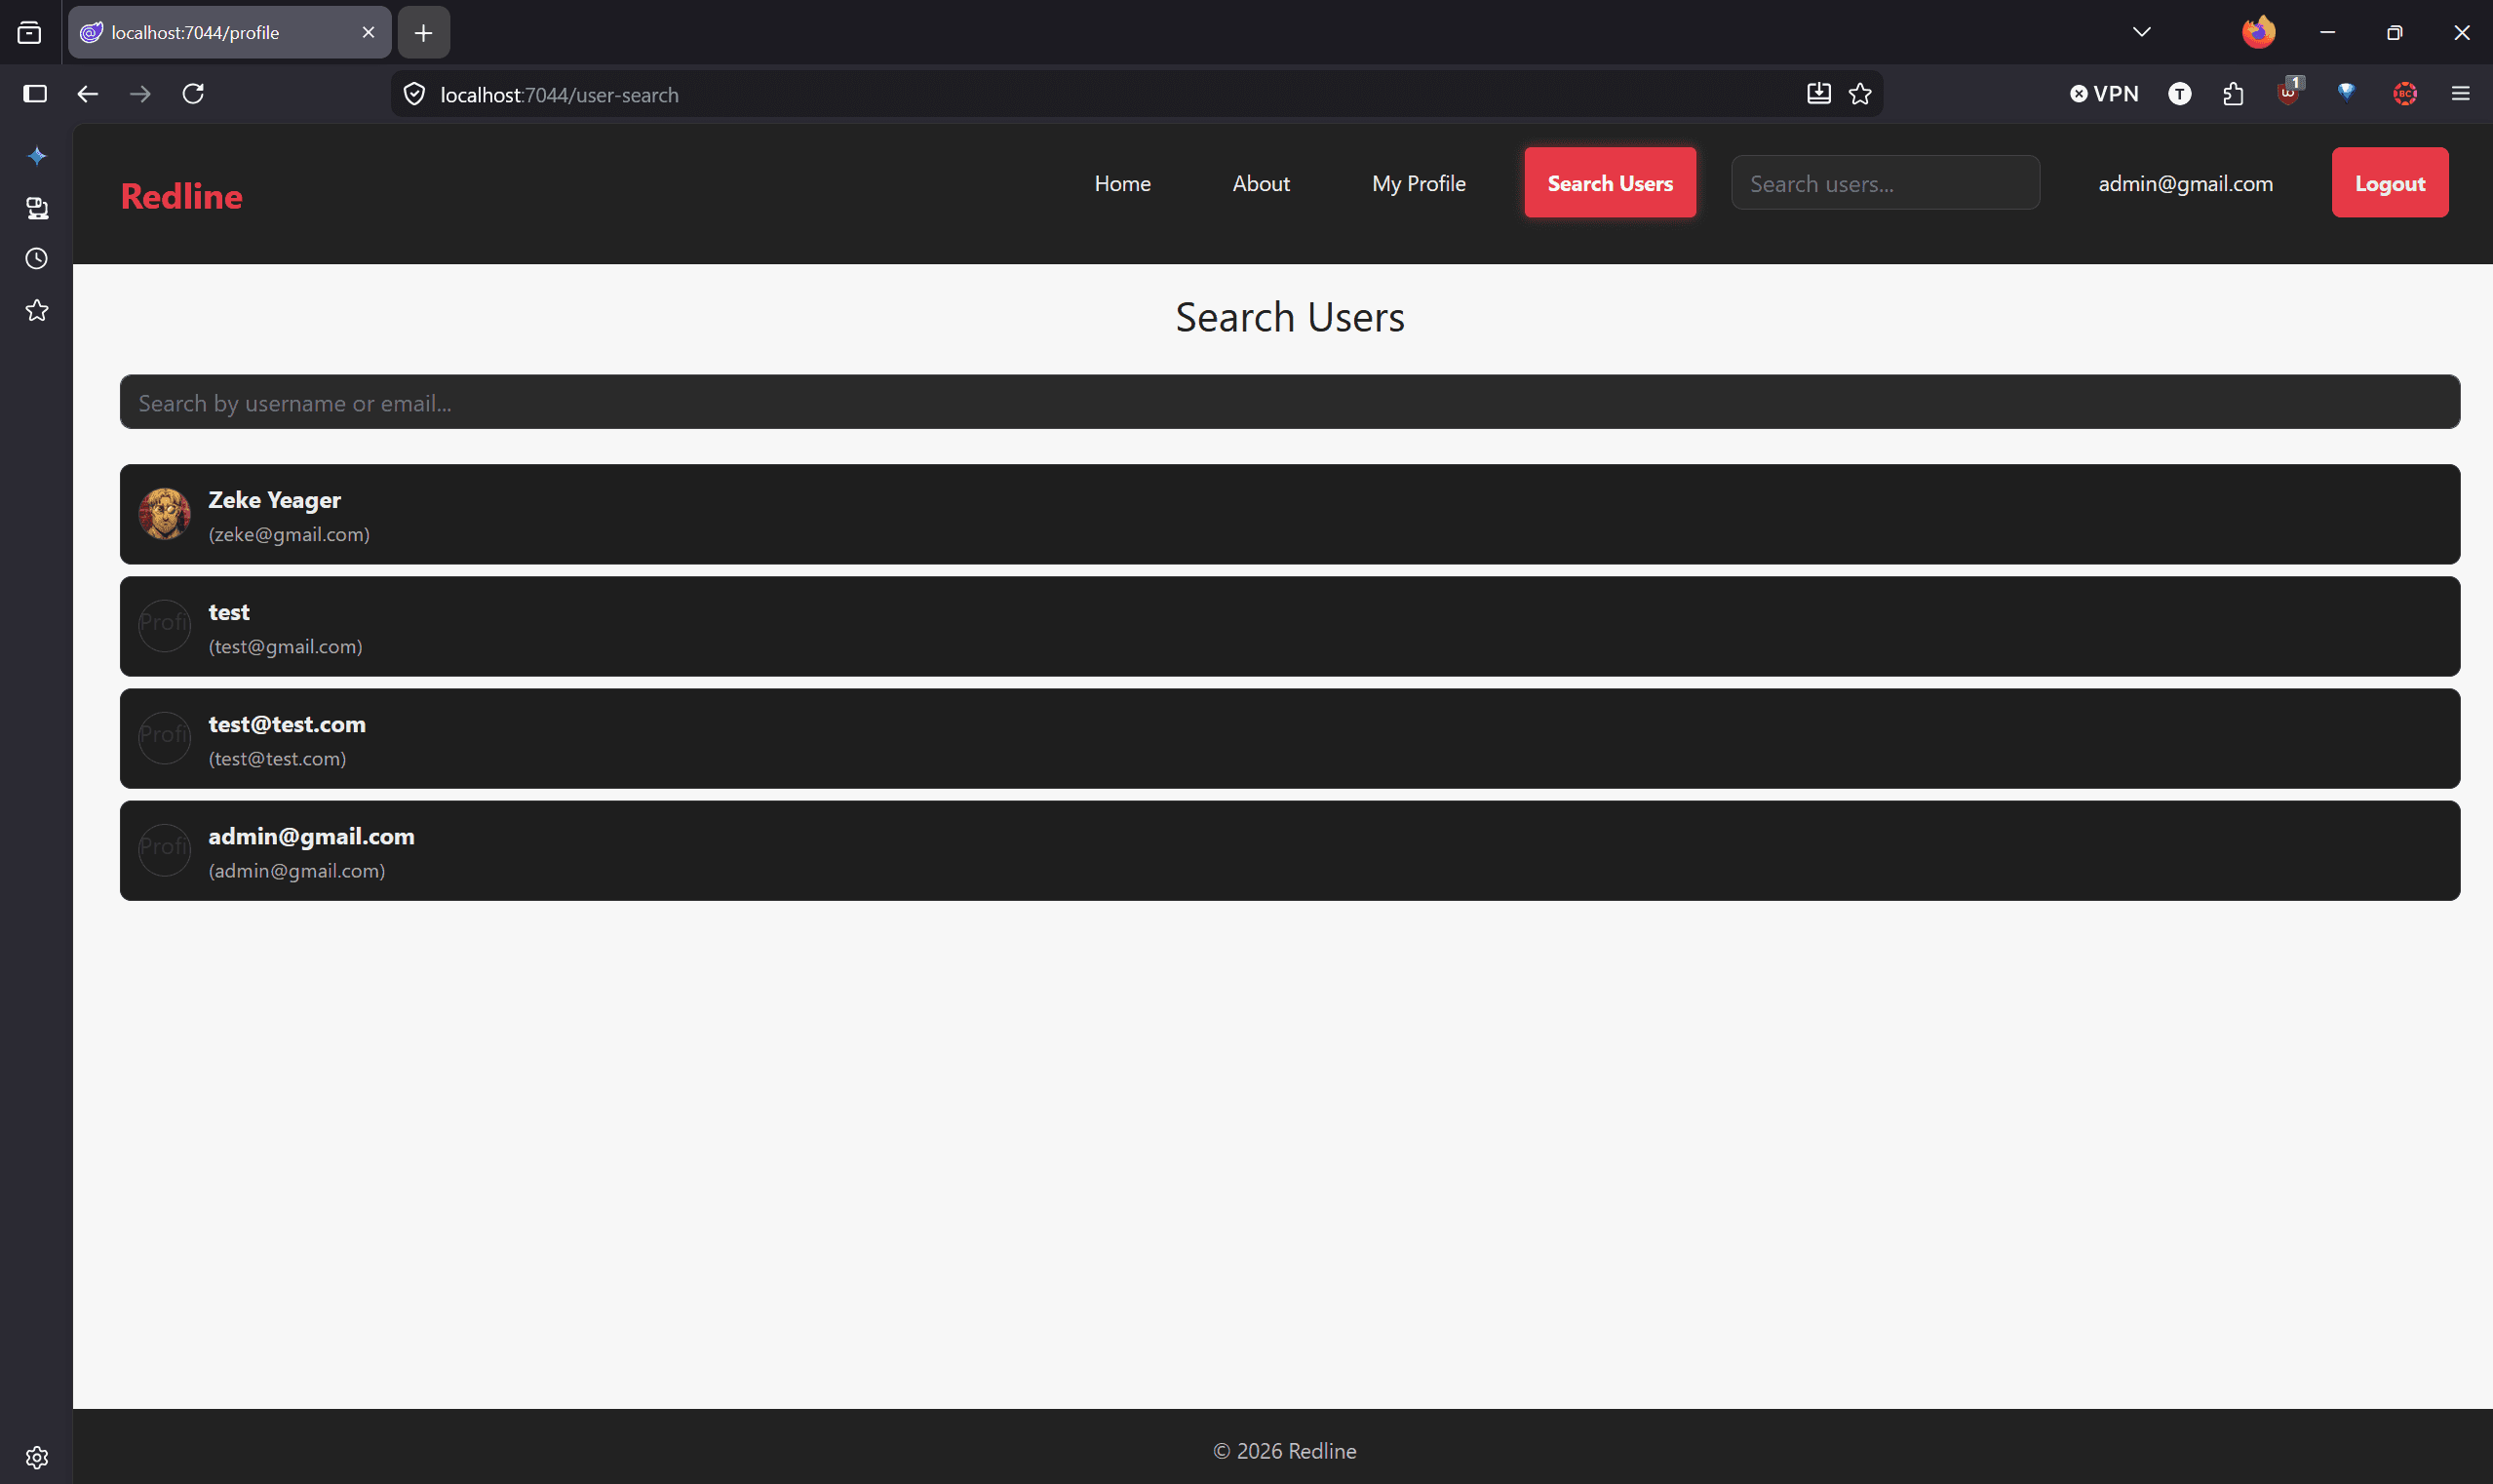Click the Redline logo
Viewport: 2493px width, 1484px height.
coord(181,196)
